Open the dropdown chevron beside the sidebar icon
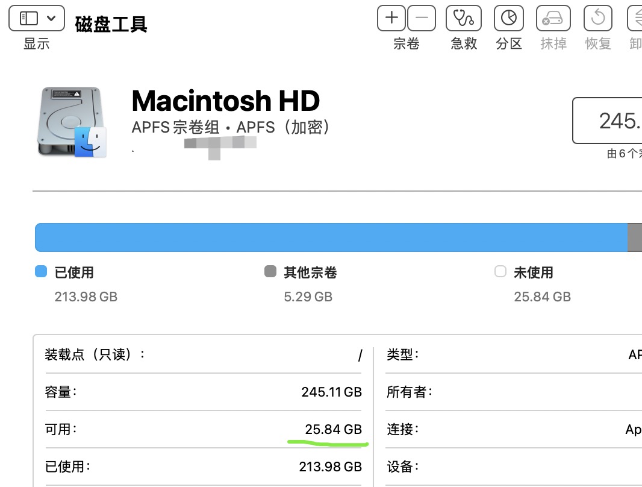 51,18
